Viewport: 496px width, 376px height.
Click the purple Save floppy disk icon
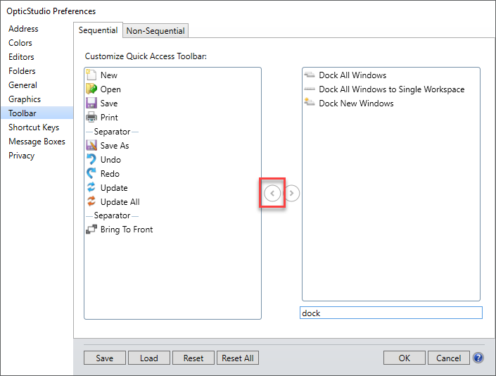pyautogui.click(x=91, y=104)
